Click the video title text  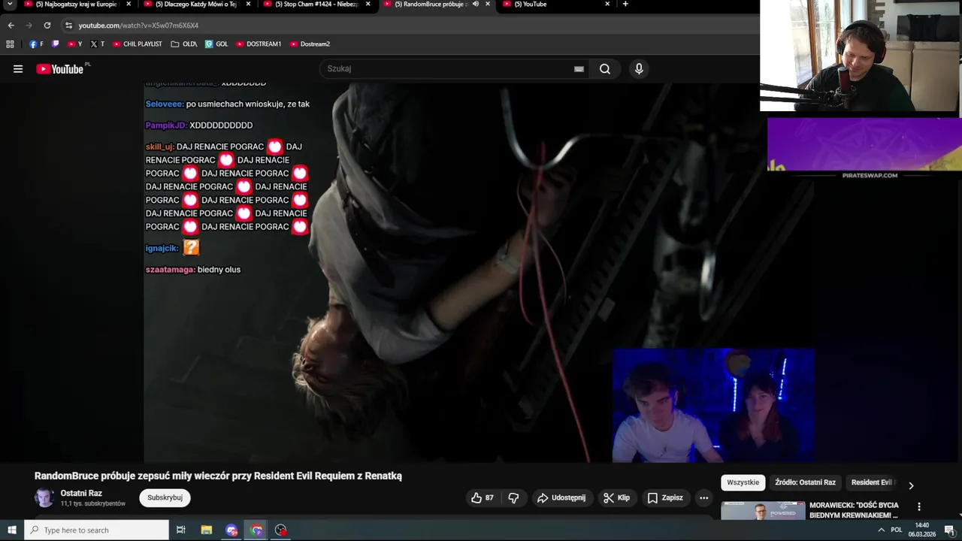point(218,476)
